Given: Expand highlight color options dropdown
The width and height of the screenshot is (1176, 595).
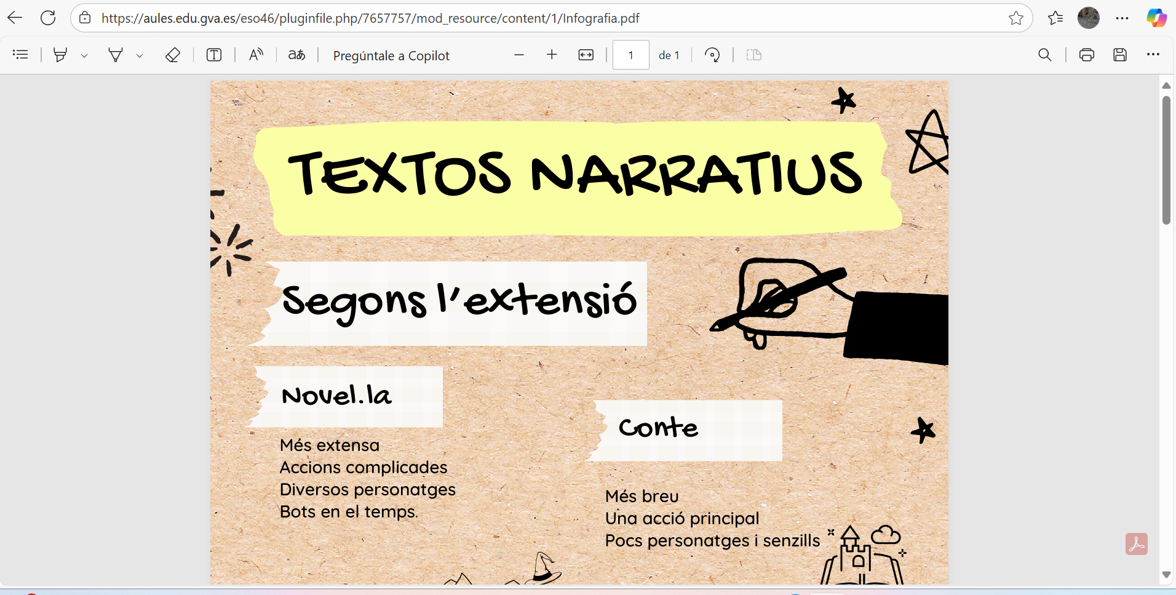Looking at the screenshot, I should pyautogui.click(x=84, y=55).
